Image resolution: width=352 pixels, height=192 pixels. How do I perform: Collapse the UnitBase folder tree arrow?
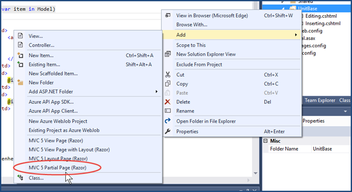(283, 9)
